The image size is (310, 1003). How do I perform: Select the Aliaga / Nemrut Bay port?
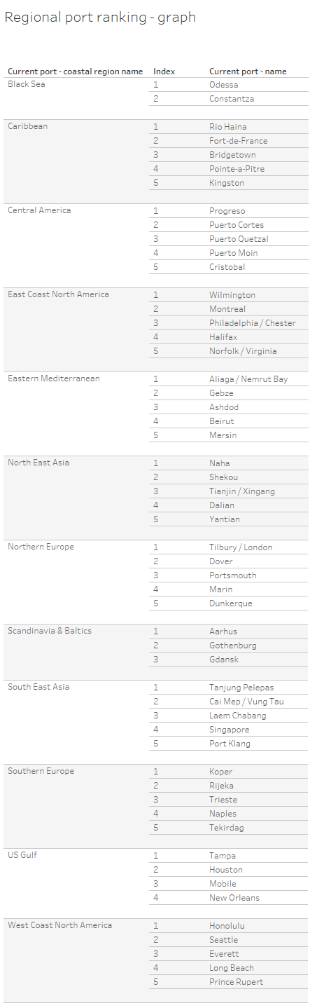click(x=248, y=379)
